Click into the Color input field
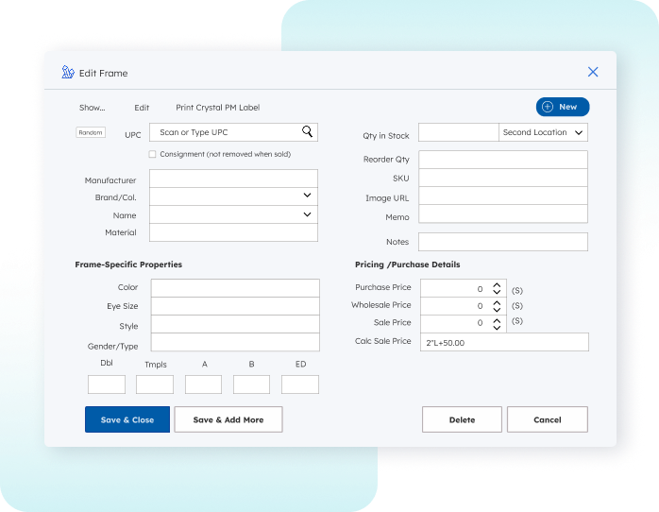 [235, 288]
